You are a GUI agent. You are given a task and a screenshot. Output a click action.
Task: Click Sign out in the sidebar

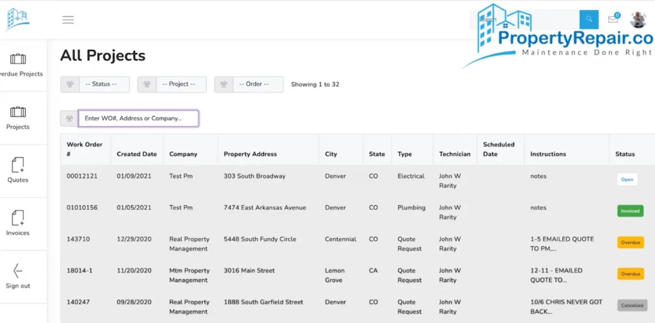pyautogui.click(x=18, y=276)
